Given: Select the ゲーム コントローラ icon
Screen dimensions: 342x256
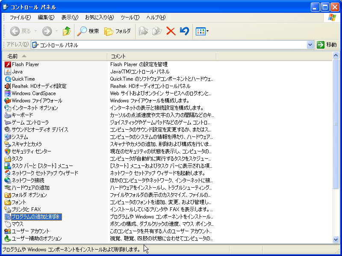Looking at the screenshot, I should coord(8,122).
